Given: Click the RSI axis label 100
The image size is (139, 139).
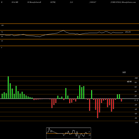Looking at the screenshot, I should [x=2, y=25].
